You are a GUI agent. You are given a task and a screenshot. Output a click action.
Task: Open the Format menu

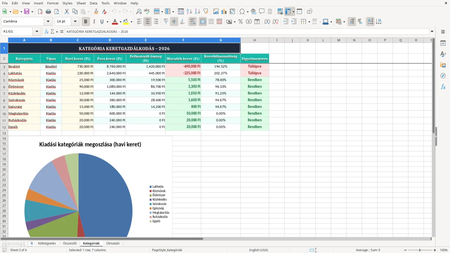tap(53, 3)
